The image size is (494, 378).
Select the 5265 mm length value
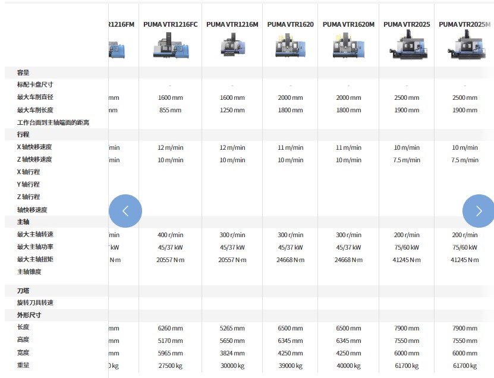[232, 328]
